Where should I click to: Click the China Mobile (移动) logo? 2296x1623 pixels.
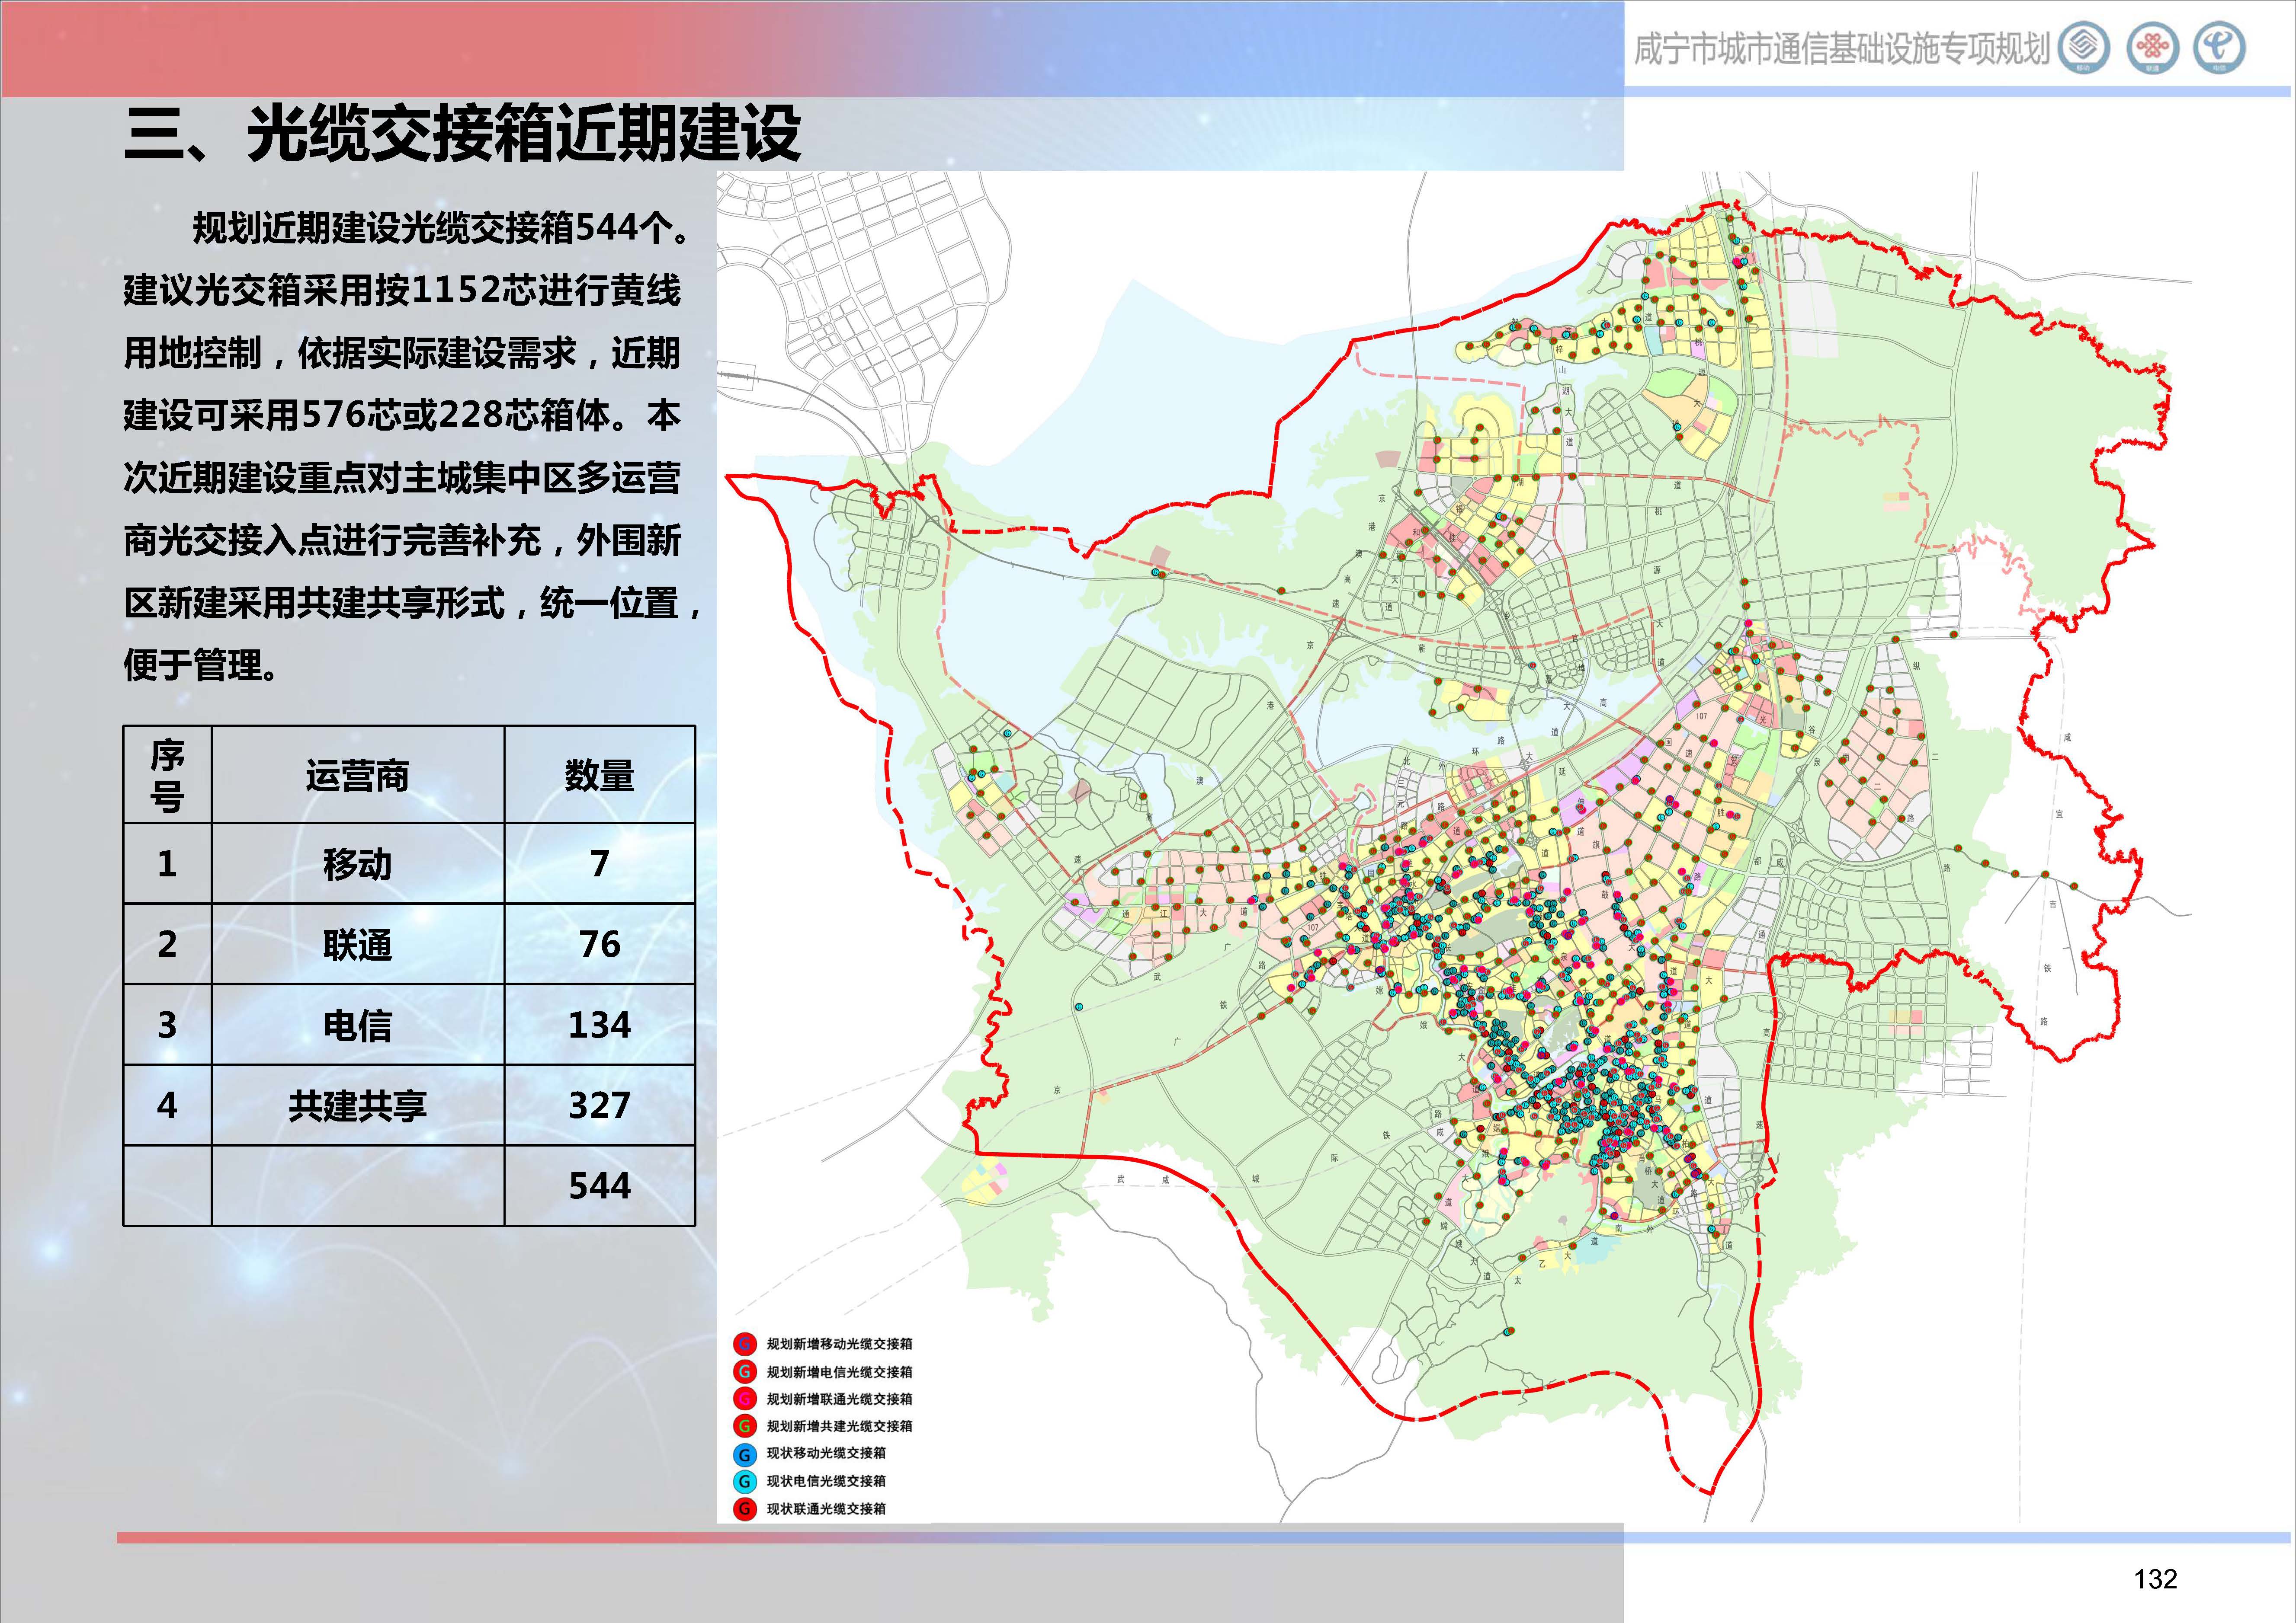pos(2084,48)
